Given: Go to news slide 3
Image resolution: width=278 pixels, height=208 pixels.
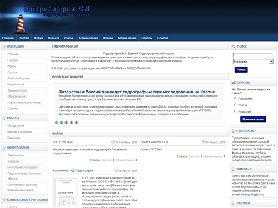Looking at the screenshot, I should (x=66, y=123).
